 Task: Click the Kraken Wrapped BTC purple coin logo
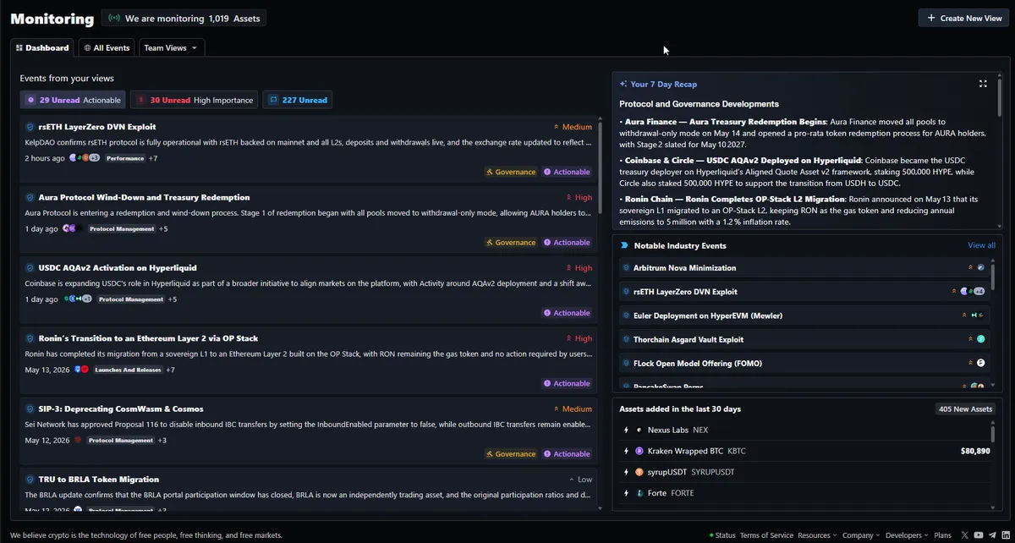click(639, 451)
